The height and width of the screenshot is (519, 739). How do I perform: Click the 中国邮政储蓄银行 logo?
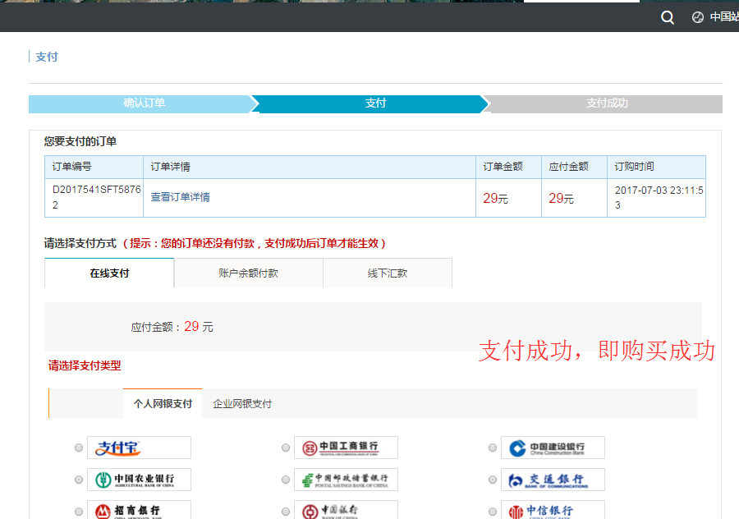(x=346, y=479)
